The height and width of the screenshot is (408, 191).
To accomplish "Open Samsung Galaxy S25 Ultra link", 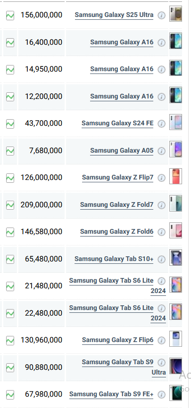I will 114,15.
